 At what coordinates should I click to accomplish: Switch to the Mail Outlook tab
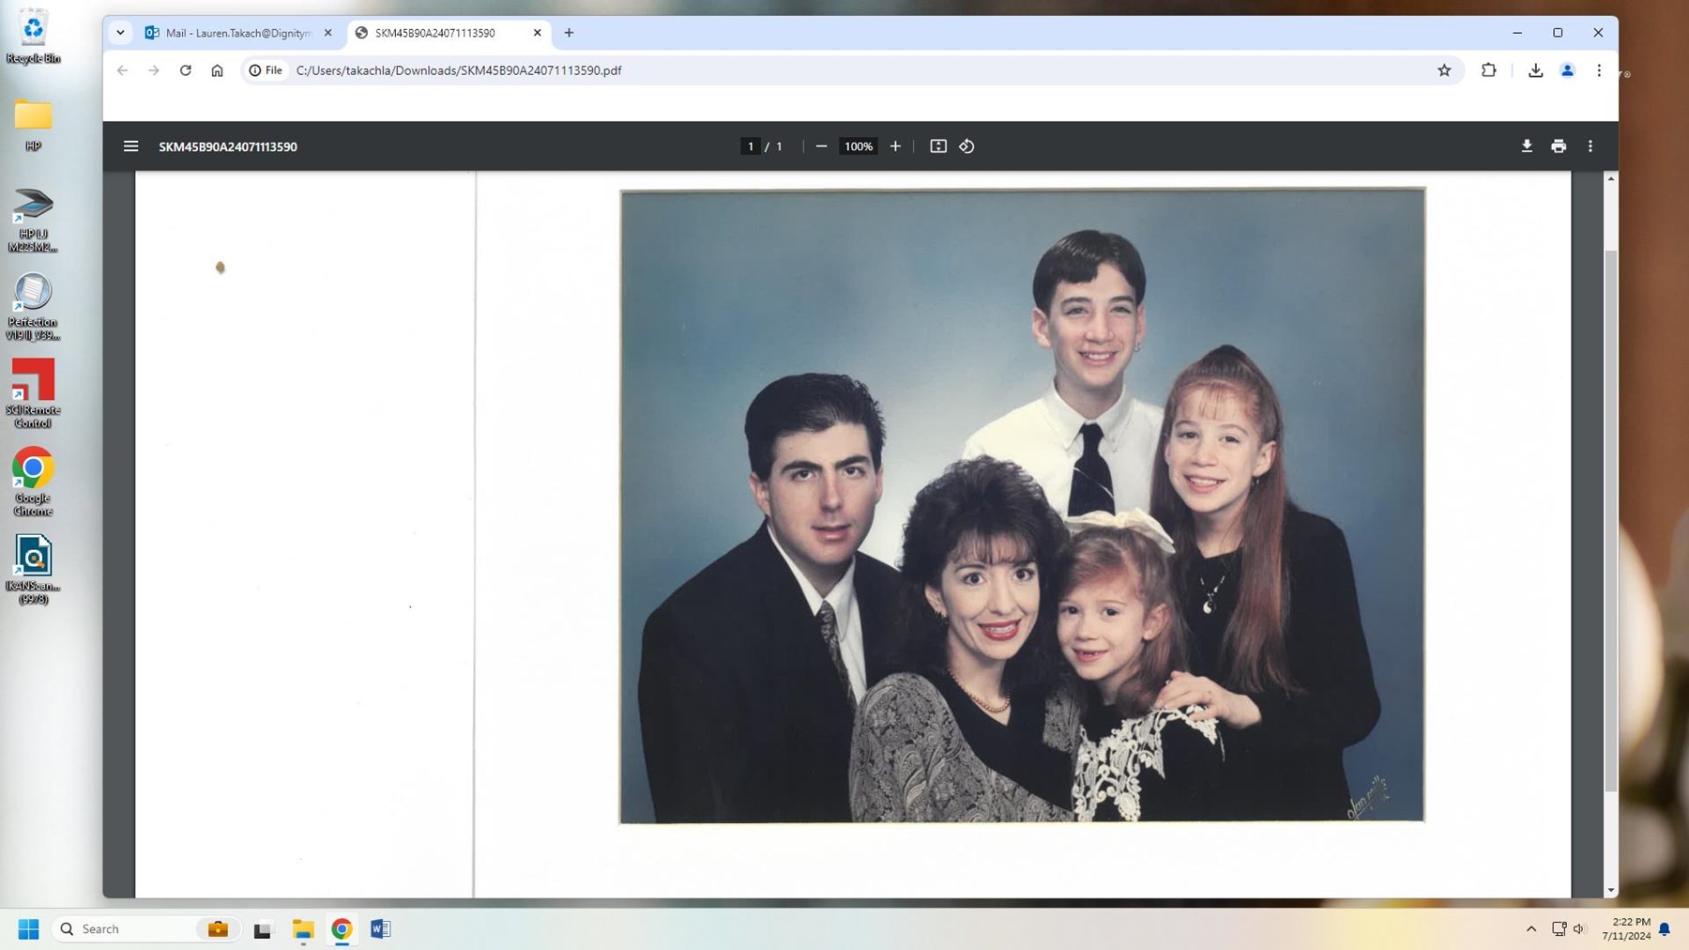pos(237,33)
